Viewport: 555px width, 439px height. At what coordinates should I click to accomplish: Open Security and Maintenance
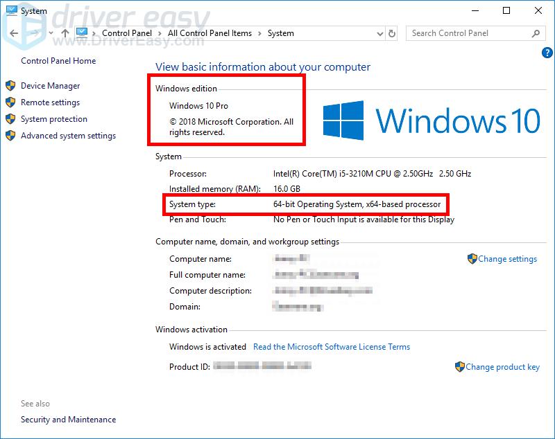[68, 420]
